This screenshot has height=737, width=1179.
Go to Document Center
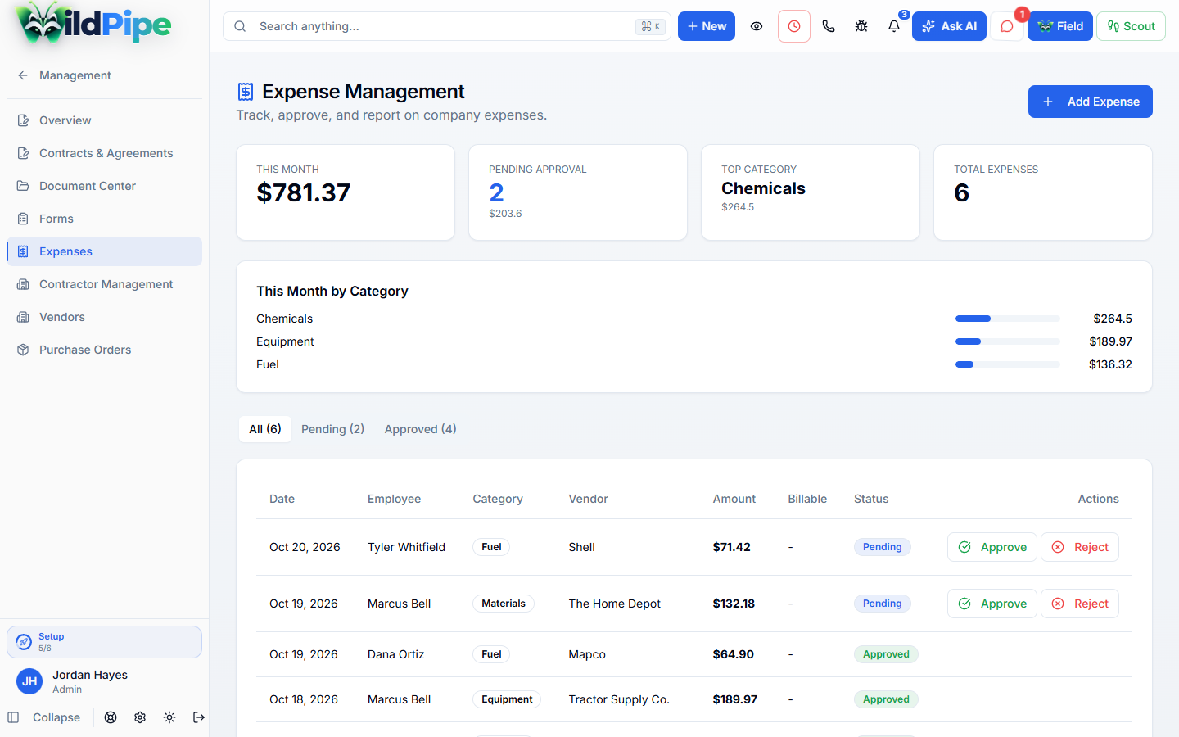pyautogui.click(x=104, y=186)
